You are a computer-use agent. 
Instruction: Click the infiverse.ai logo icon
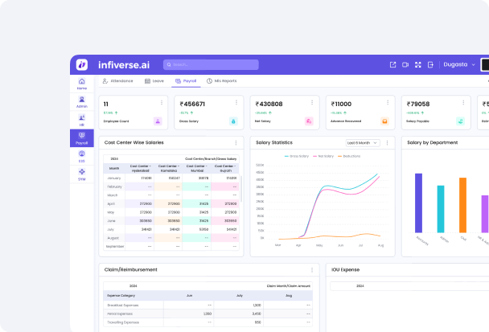tap(82, 64)
